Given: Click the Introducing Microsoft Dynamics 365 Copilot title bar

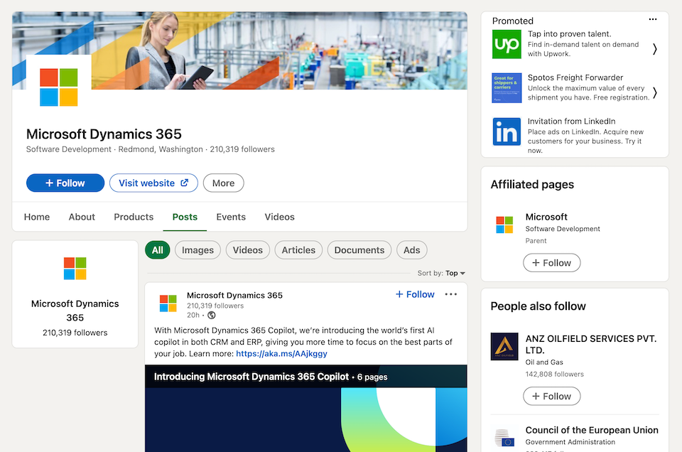Looking at the screenshot, I should click(305, 376).
